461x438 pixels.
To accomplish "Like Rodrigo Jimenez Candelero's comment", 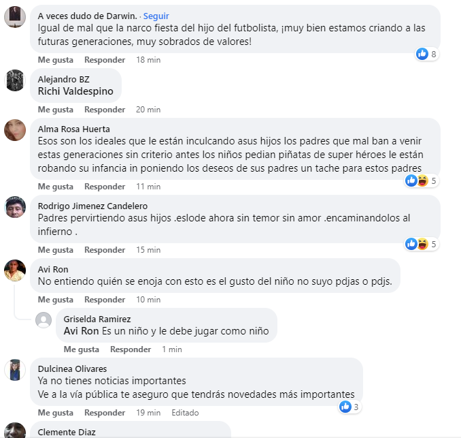I will coord(56,250).
